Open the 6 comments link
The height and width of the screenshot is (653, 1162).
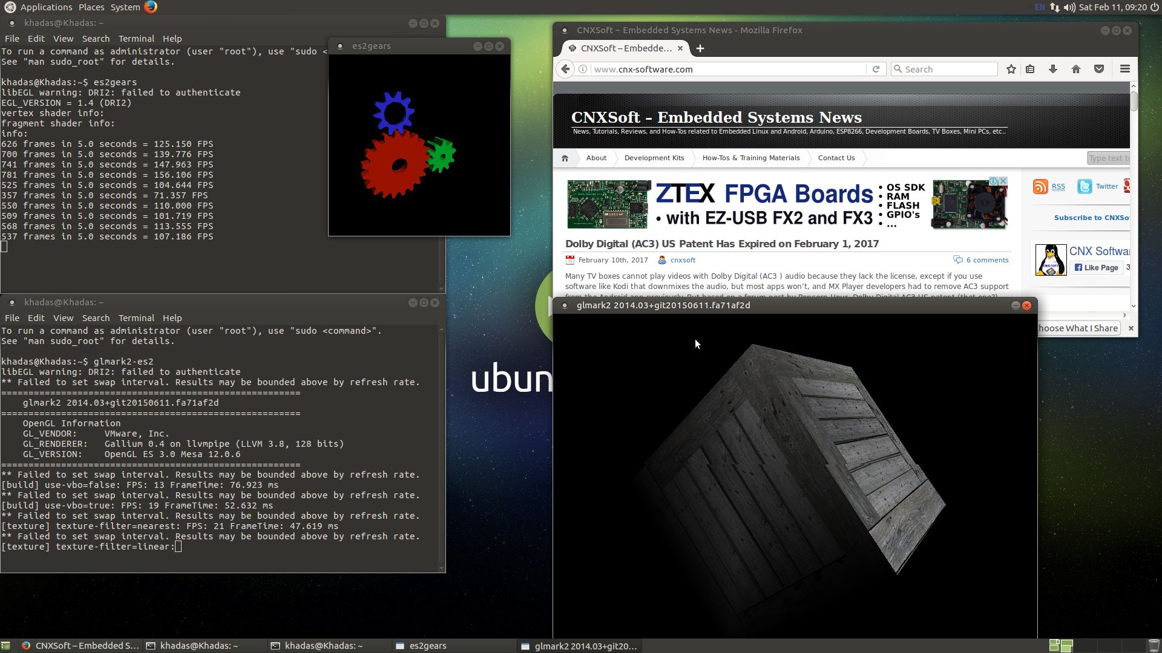point(987,260)
